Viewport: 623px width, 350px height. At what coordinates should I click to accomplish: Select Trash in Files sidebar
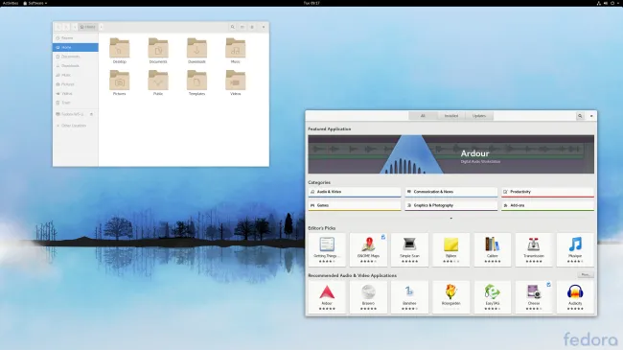(x=76, y=103)
